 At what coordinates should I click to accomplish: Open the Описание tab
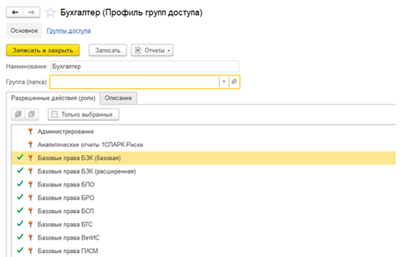(119, 98)
